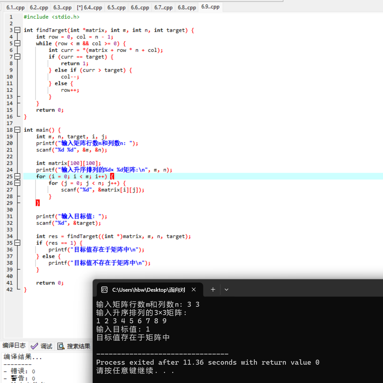Click the 'row++;' statement on line 12
This screenshot has height=383, width=383.
[x=70, y=90]
